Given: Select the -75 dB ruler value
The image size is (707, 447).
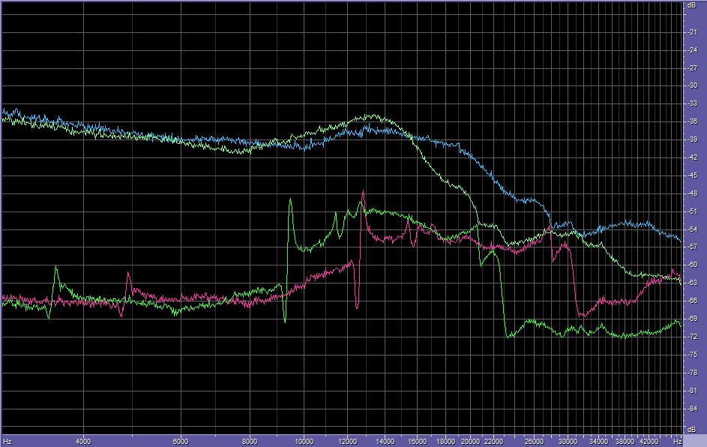Looking at the screenshot, I should (x=693, y=355).
